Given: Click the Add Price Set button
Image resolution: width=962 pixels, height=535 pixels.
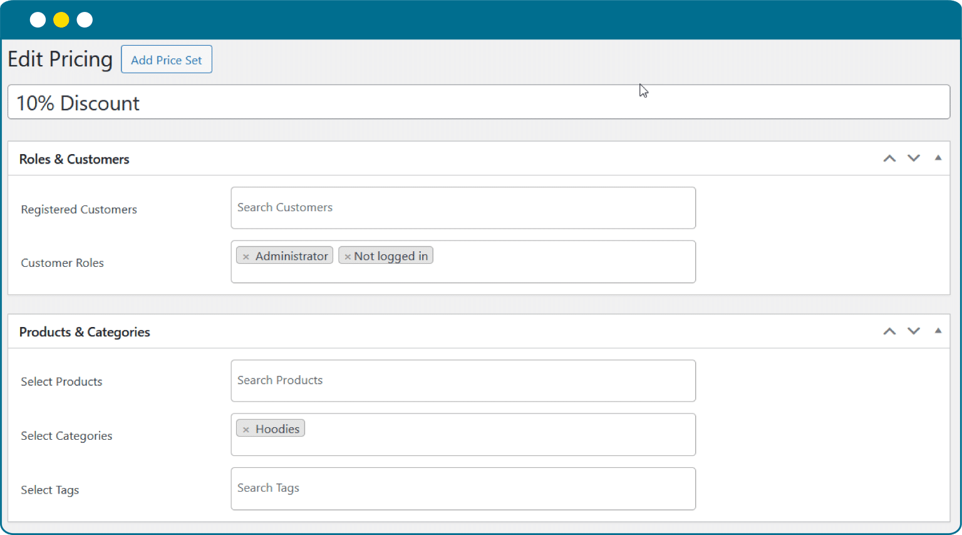Looking at the screenshot, I should click(167, 60).
